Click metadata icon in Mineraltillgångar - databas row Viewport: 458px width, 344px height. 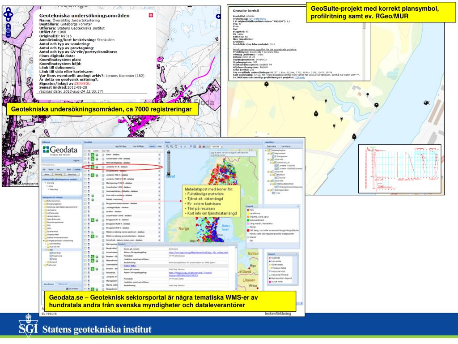click(89, 163)
